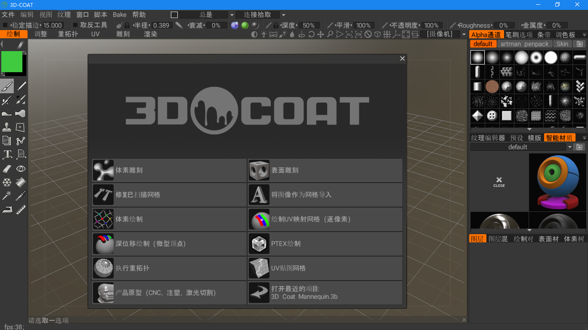Toggle the purple depth channel sphere
This screenshot has width=588, height=330.
235,25
